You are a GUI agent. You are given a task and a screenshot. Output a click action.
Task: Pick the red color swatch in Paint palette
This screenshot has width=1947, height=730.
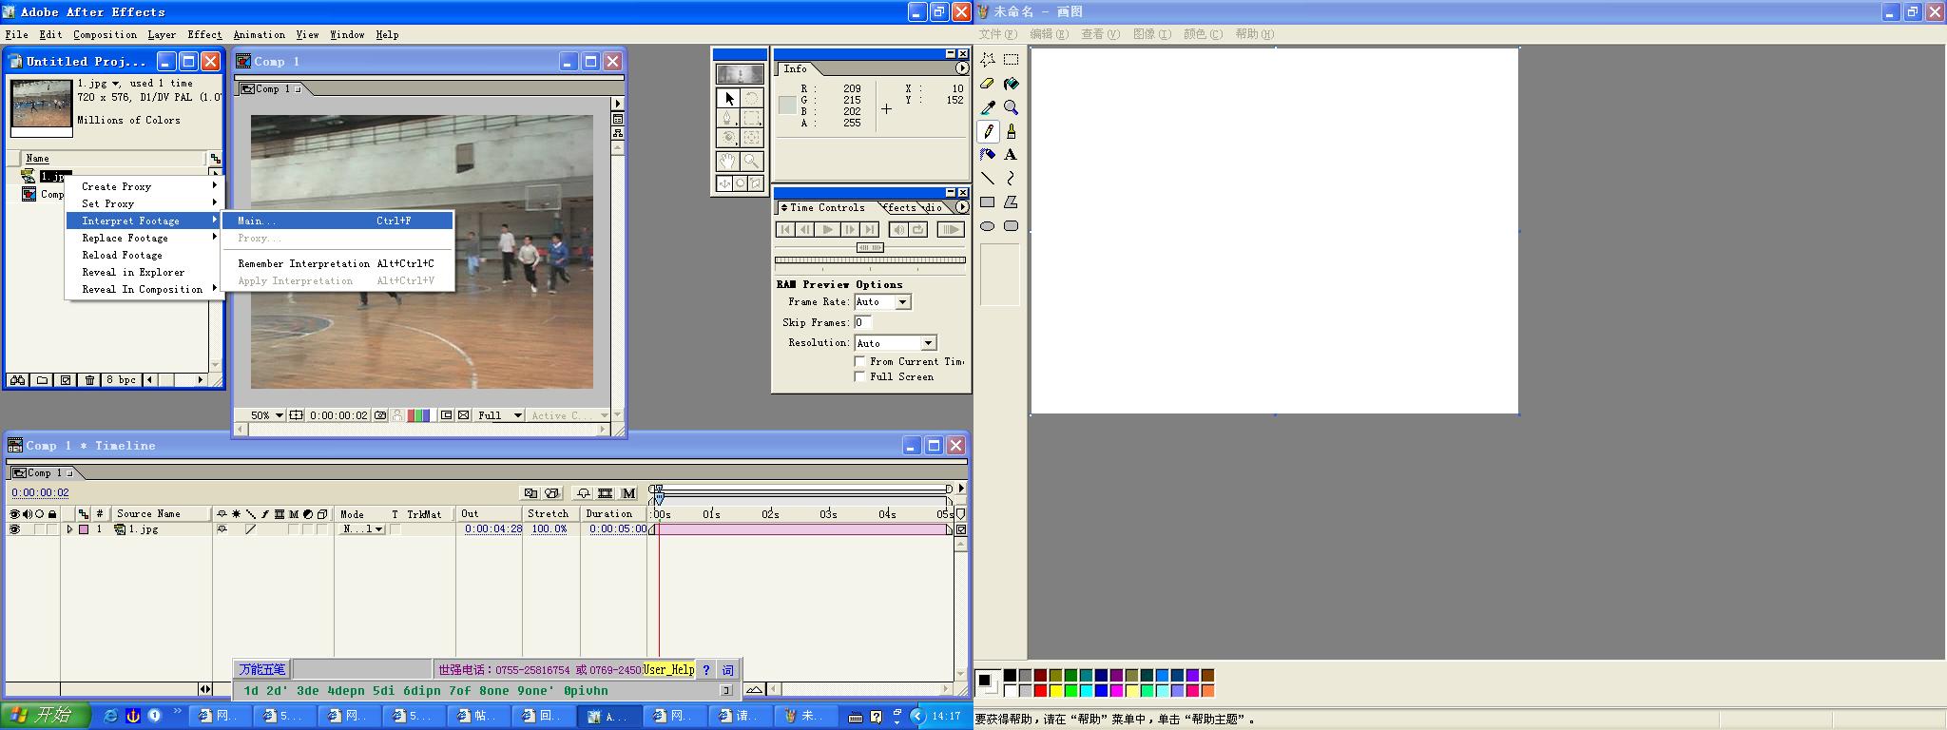pos(1040,691)
